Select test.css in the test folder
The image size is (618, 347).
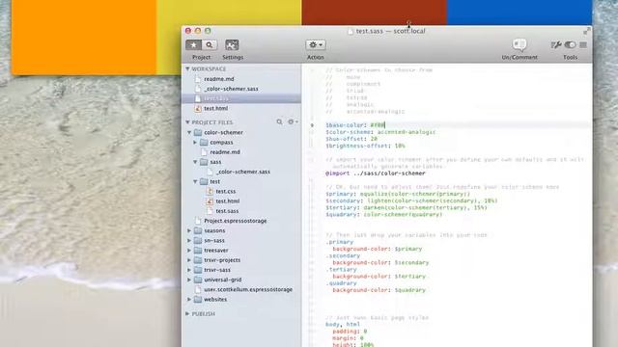point(225,192)
